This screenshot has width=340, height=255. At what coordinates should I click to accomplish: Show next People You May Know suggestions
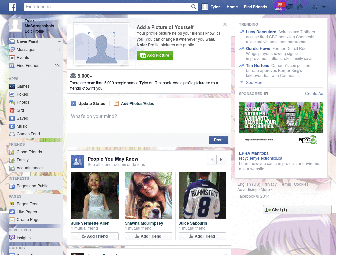221,160
